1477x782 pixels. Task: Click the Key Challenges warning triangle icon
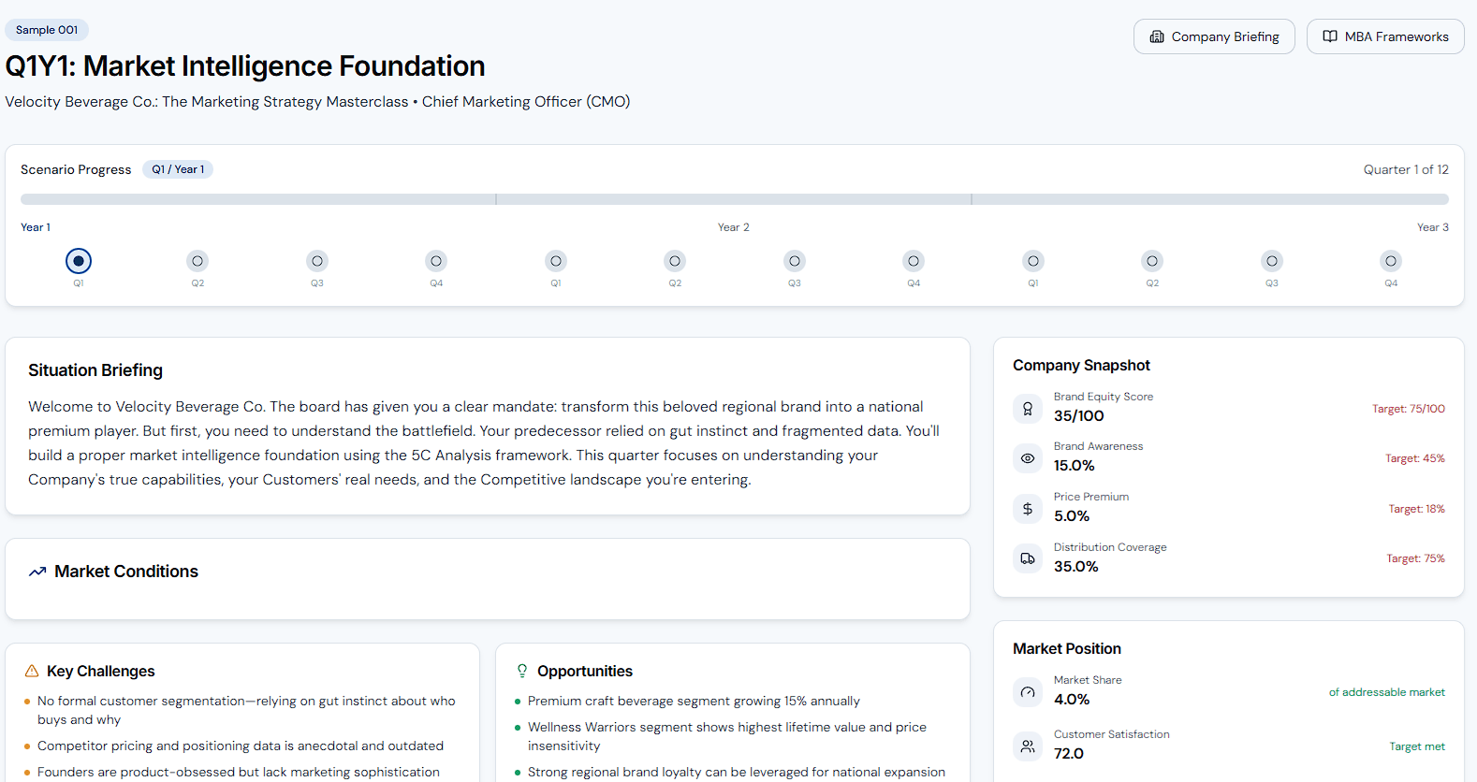32,672
